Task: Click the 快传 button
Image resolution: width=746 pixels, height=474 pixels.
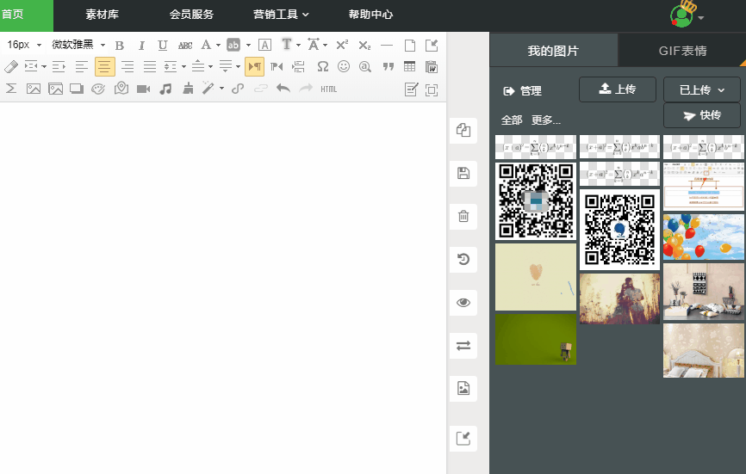Action: [x=702, y=115]
